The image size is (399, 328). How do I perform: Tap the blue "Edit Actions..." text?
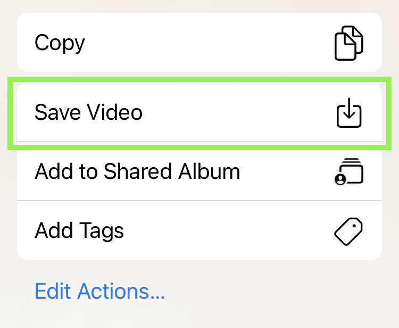(99, 291)
